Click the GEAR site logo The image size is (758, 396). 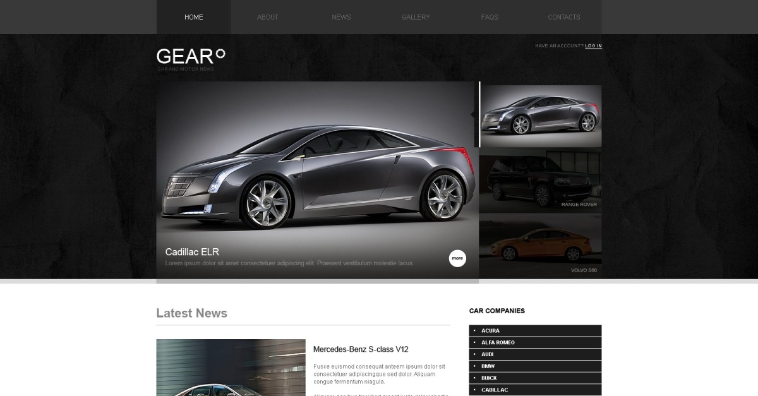[191, 57]
